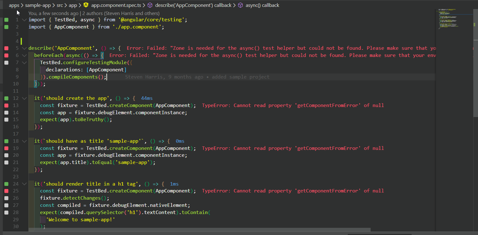Click the green coverage indicator on line 1
Image resolution: width=478 pixels, height=235 pixels.
pyautogui.click(x=6, y=20)
